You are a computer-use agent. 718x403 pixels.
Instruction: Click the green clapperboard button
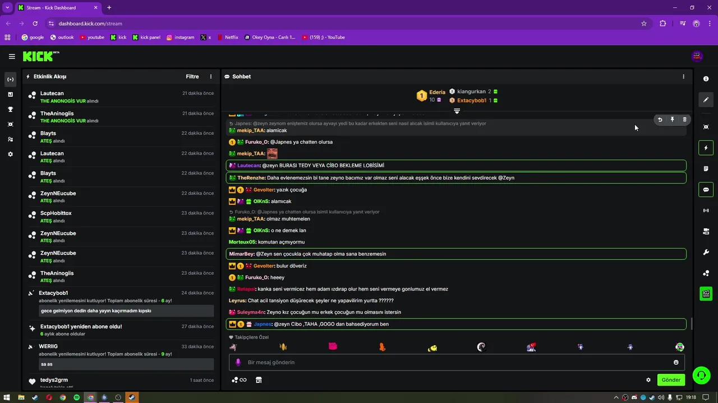(x=706, y=294)
